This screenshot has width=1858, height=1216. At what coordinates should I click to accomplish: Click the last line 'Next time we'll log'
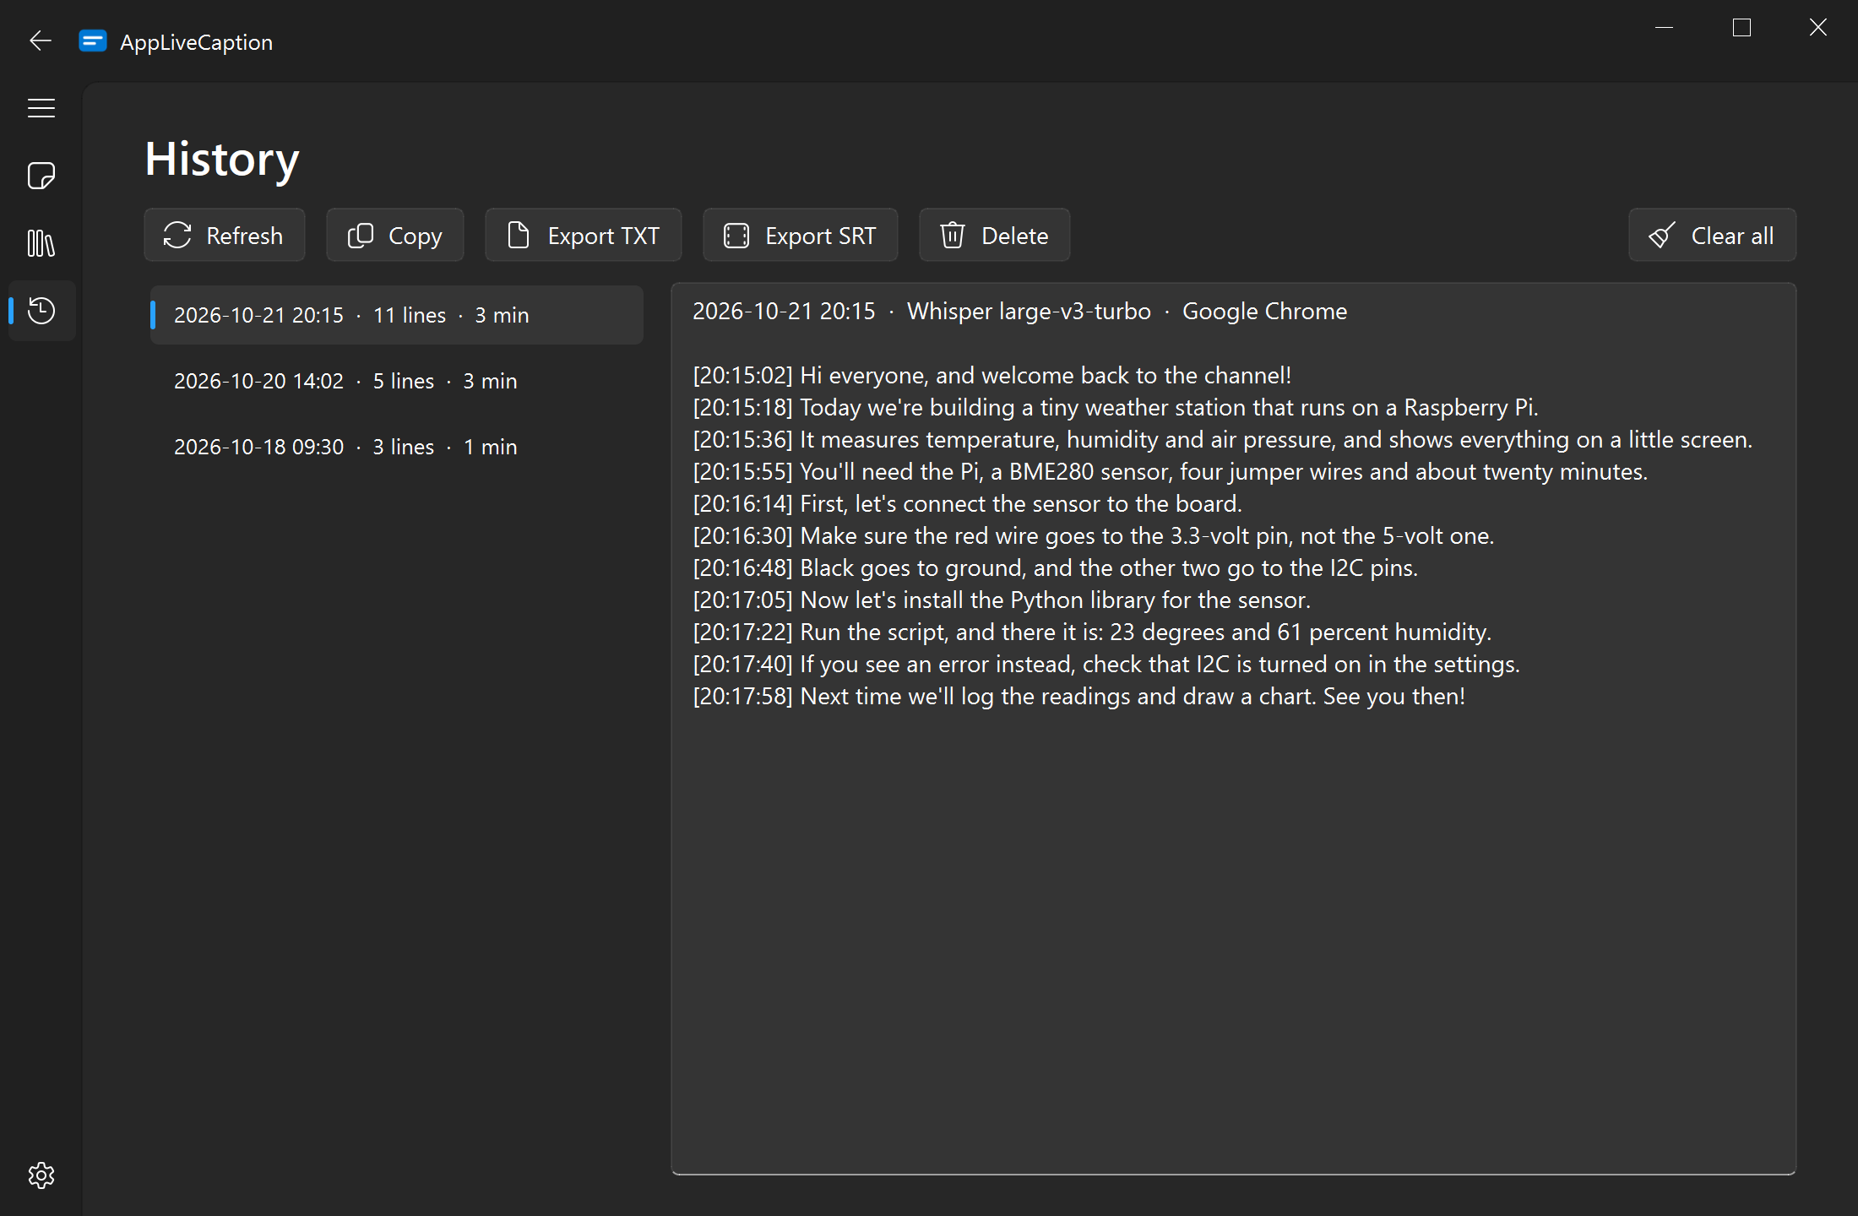[1078, 696]
